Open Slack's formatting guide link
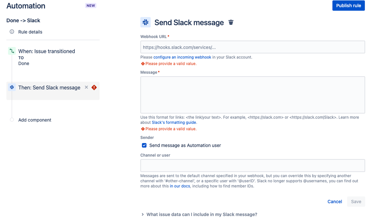370x219 pixels. [x=174, y=122]
